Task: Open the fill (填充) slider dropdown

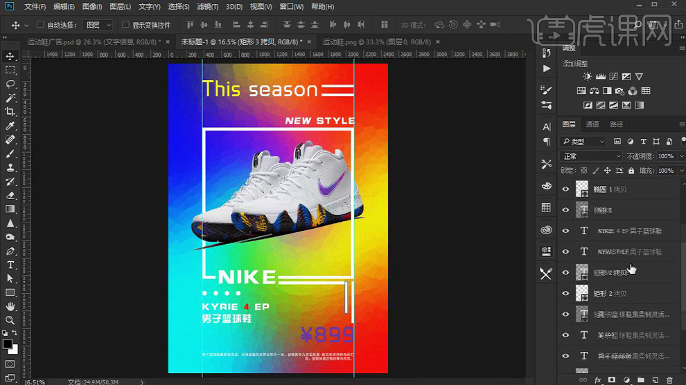Action: (x=682, y=171)
